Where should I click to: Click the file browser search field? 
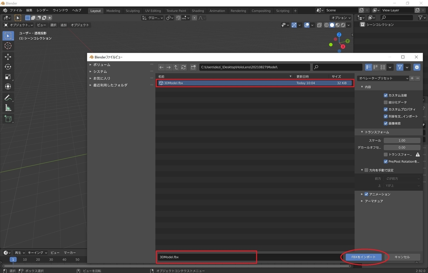[x=337, y=67]
